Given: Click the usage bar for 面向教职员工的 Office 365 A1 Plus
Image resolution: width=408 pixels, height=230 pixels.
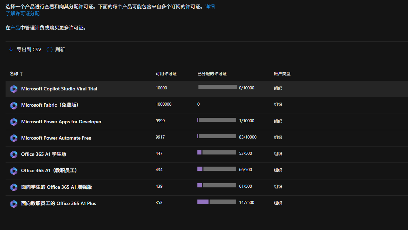Looking at the screenshot, I should pyautogui.click(x=217, y=202).
